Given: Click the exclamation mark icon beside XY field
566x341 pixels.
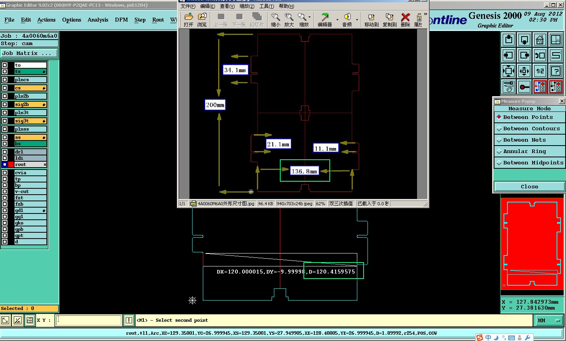Looking at the screenshot, I should [x=129, y=320].
